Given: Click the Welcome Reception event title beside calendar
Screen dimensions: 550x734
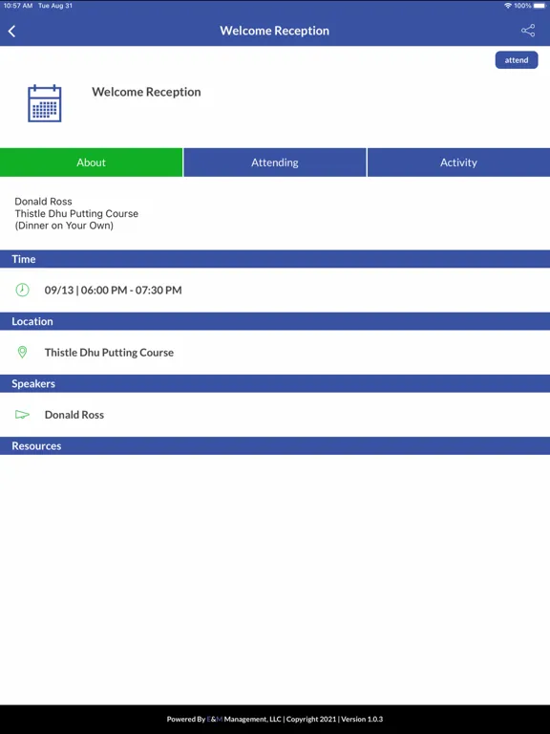Looking at the screenshot, I should point(146,92).
